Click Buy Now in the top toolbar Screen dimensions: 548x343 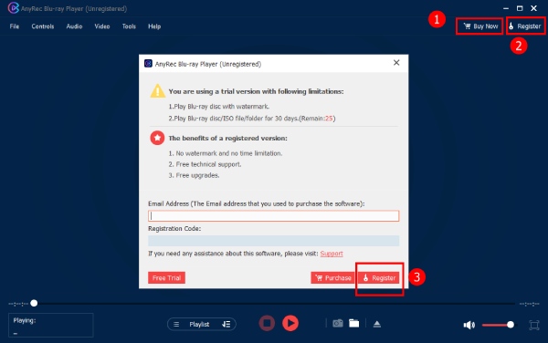click(x=480, y=26)
